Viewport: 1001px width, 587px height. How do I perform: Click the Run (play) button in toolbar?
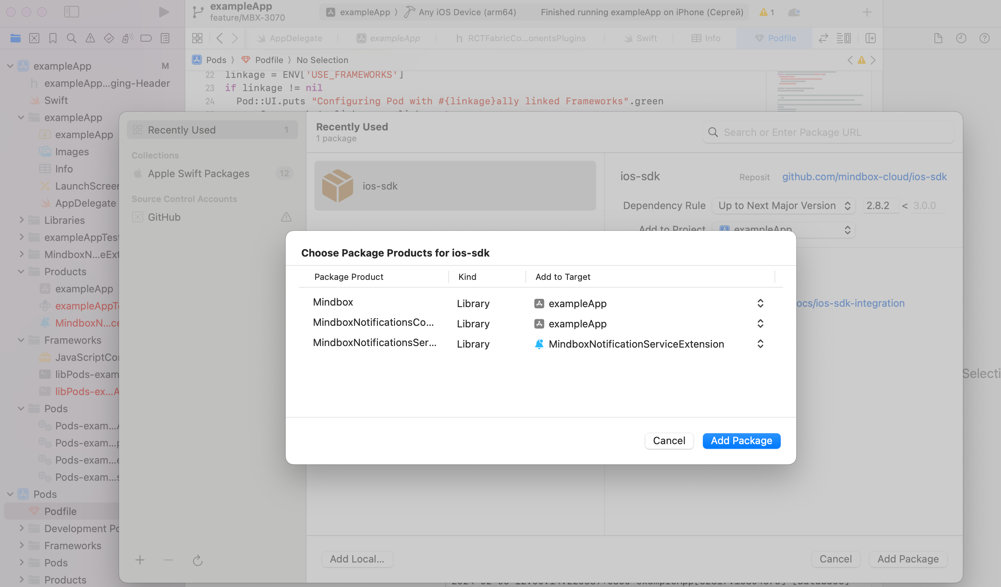tap(164, 12)
